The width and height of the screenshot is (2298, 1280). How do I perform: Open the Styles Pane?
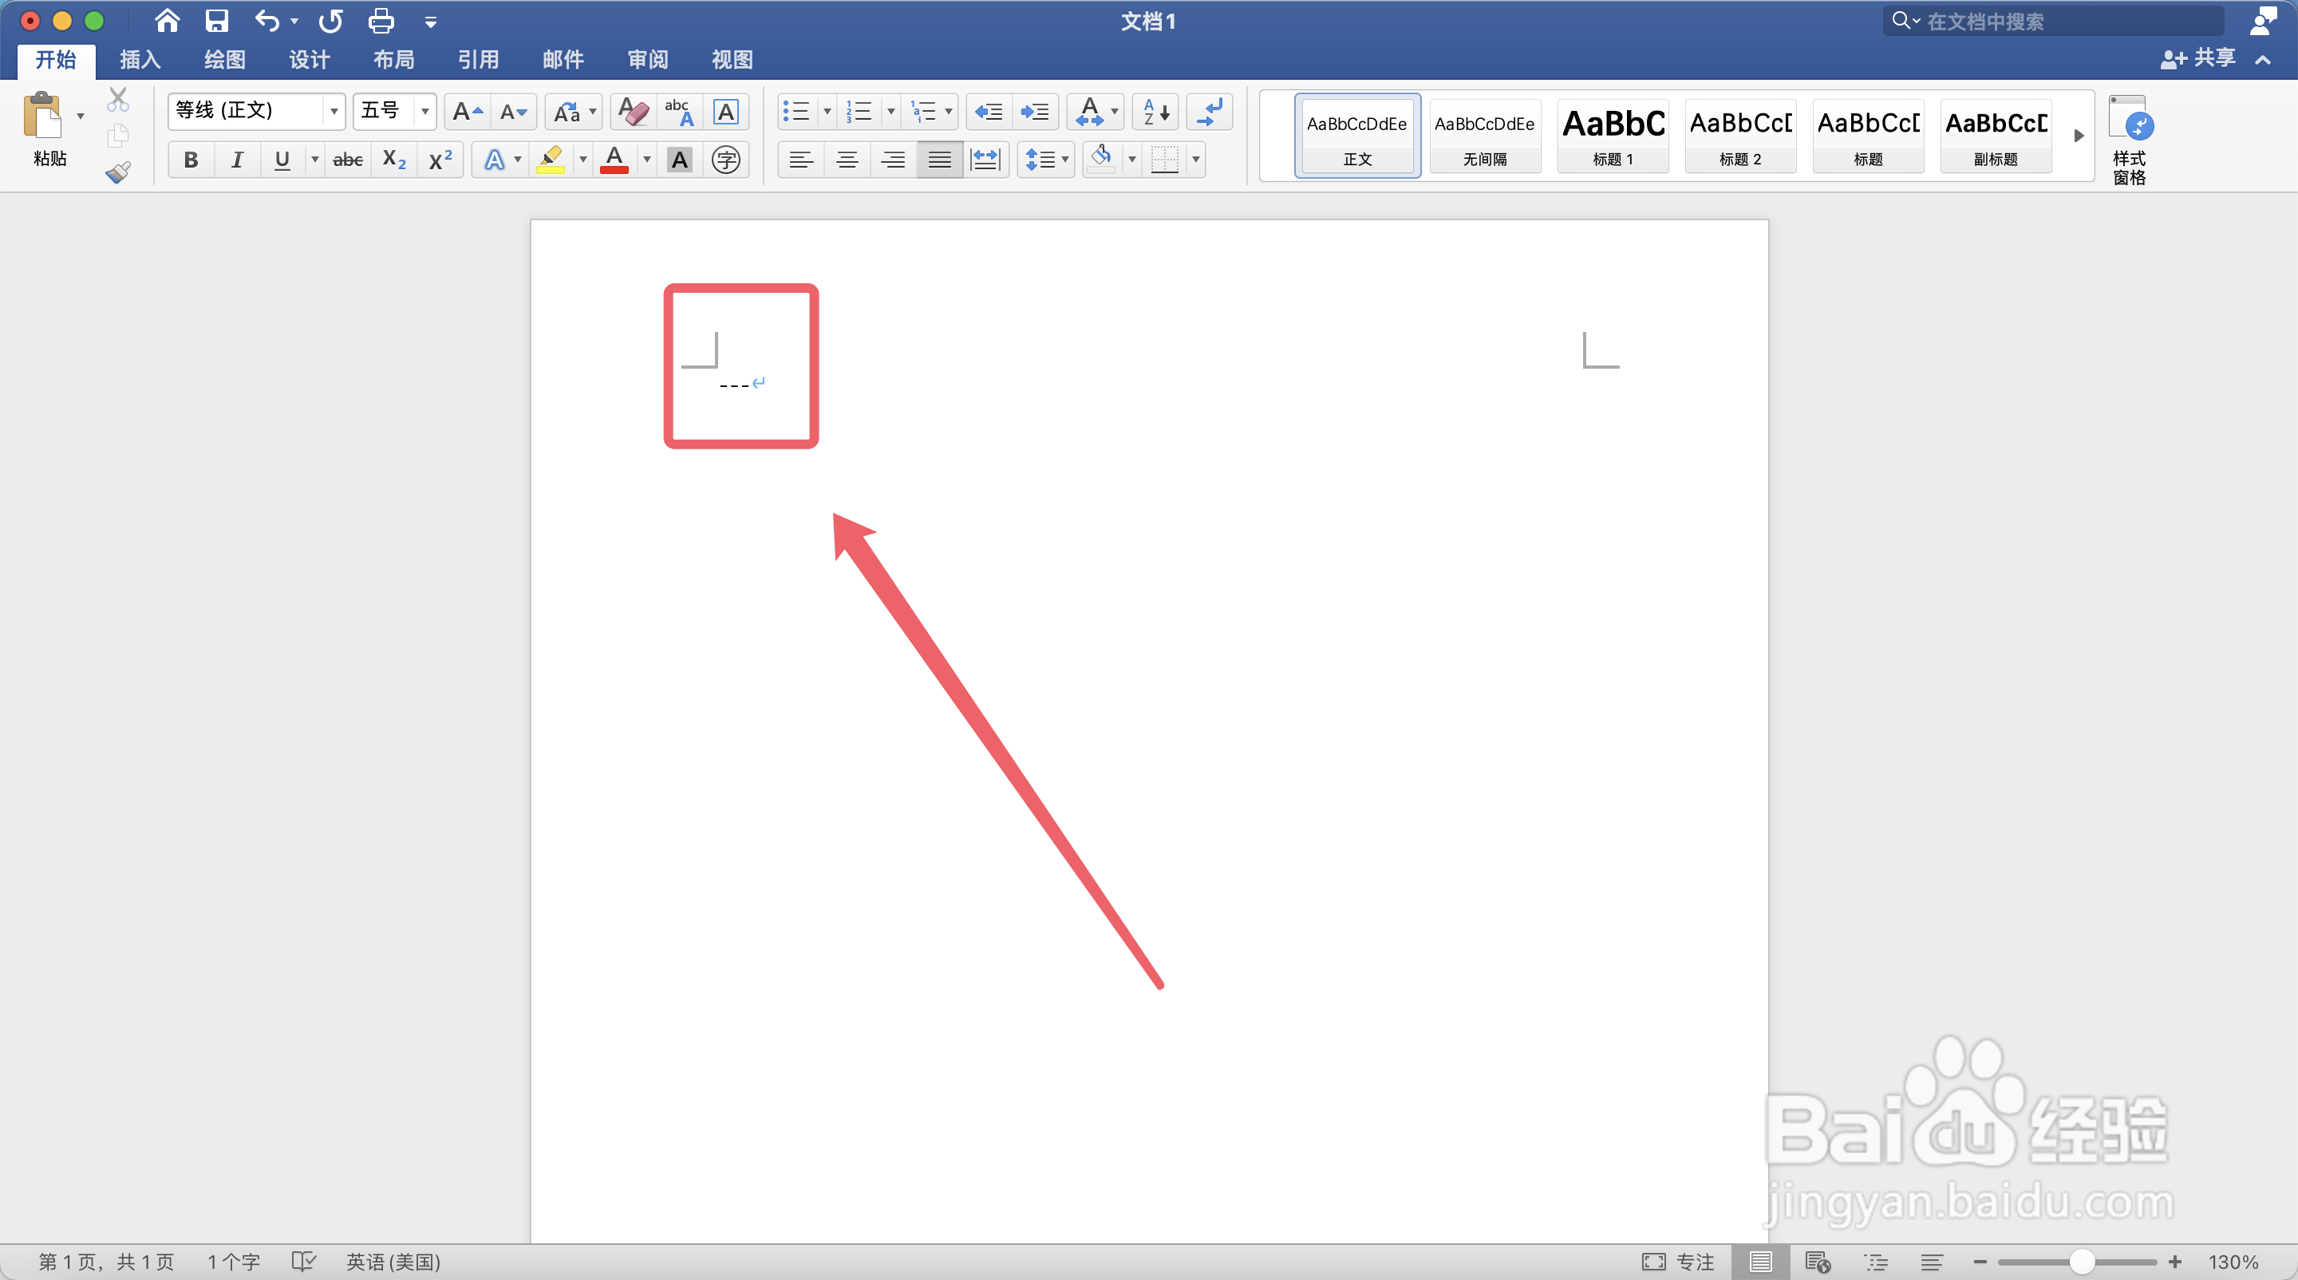tap(2130, 140)
